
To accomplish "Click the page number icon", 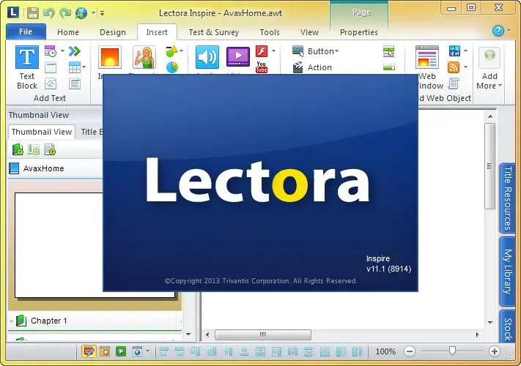I will pyautogui.click(x=51, y=83).
